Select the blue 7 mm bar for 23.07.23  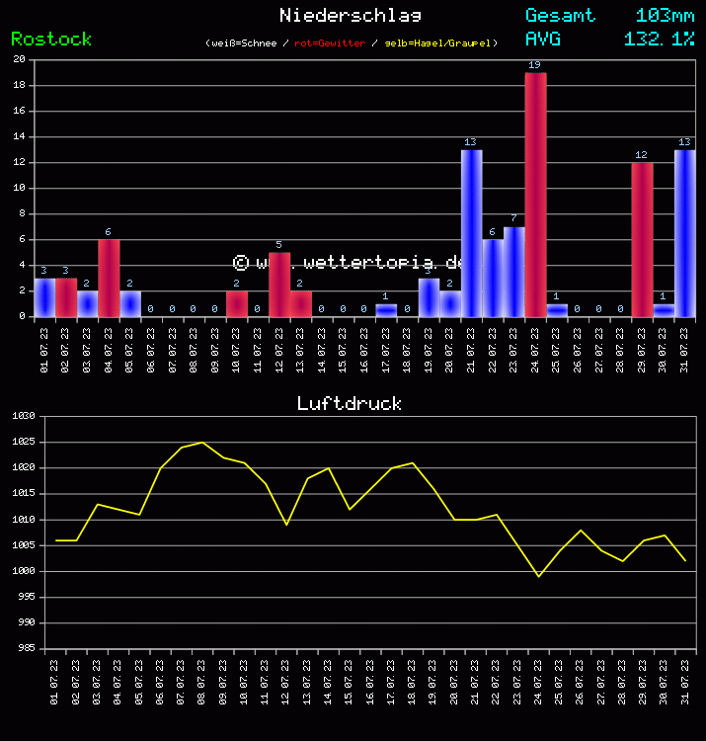(x=513, y=272)
